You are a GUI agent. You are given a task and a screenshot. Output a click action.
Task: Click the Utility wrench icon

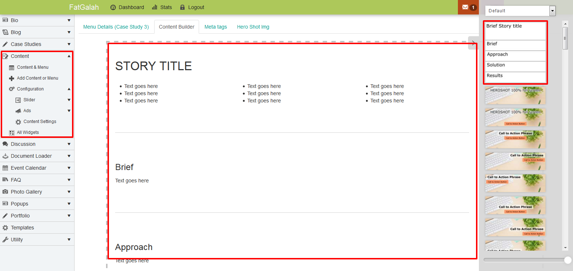click(x=5, y=240)
